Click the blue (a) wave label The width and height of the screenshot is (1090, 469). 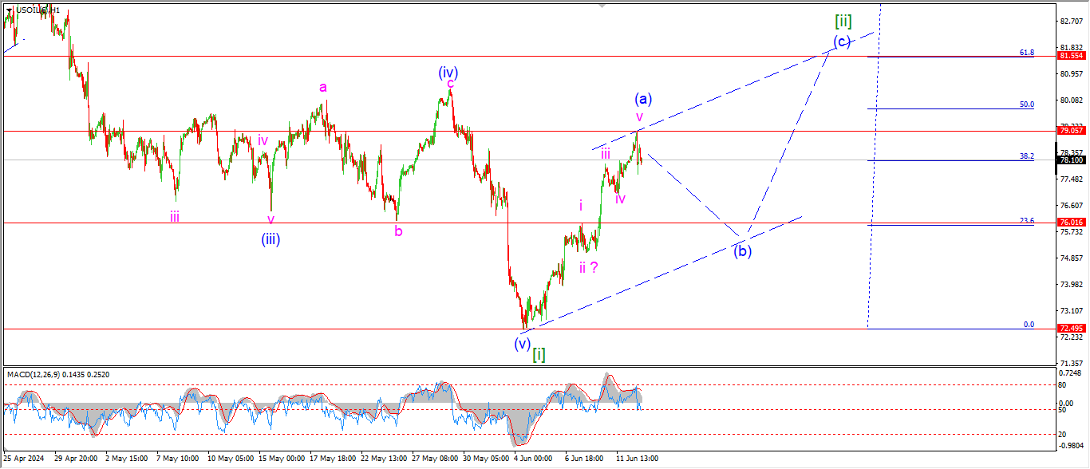coord(643,99)
